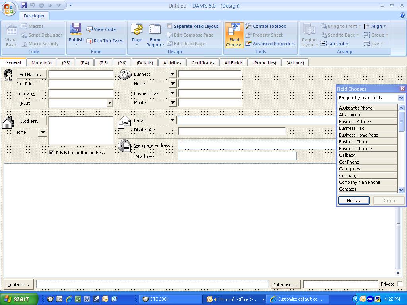Click New in Field Chooser

pyautogui.click(x=354, y=201)
